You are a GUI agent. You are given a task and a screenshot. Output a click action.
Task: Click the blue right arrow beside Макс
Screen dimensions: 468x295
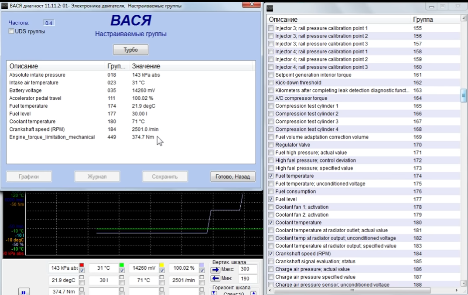click(215, 270)
